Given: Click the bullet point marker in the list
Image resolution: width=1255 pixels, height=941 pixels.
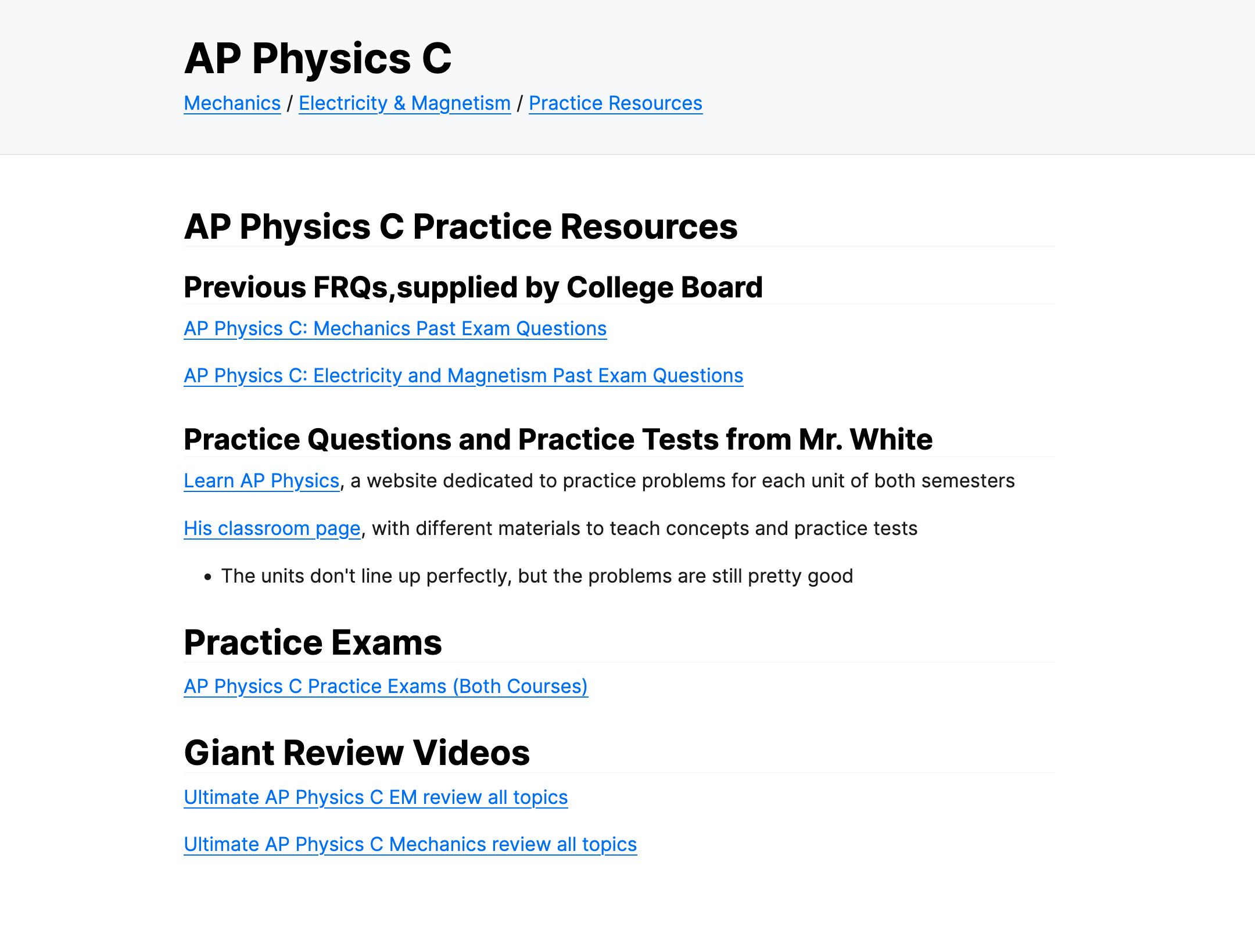Looking at the screenshot, I should click(x=207, y=577).
